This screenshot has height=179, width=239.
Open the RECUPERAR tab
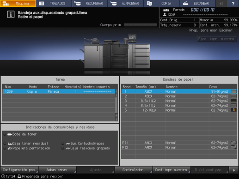90,3
